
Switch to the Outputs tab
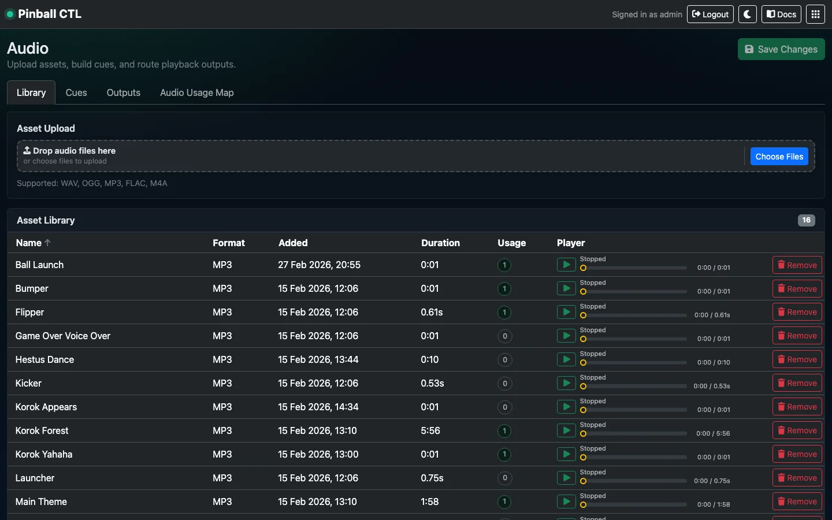click(x=123, y=93)
